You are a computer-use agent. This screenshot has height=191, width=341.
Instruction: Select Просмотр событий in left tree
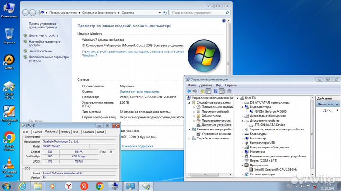tap(215, 112)
